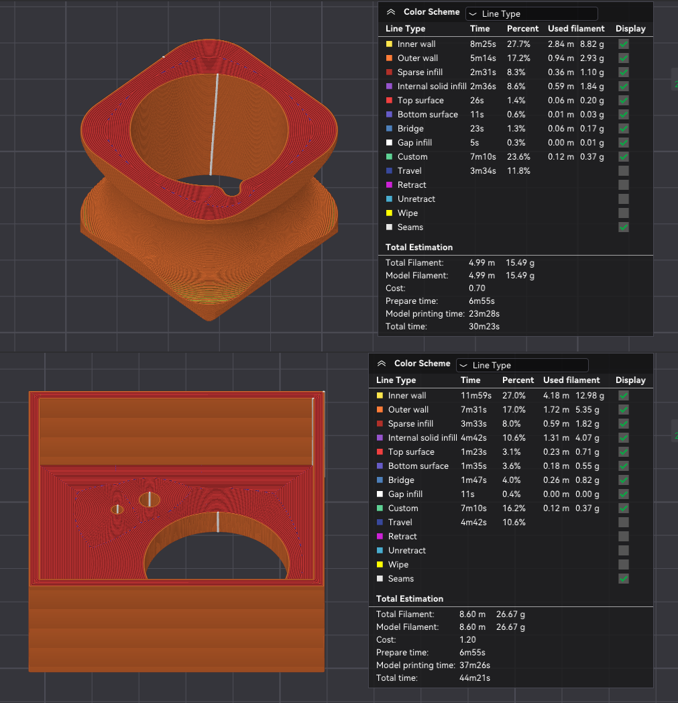Click the Travel time 3m34s

click(483, 171)
